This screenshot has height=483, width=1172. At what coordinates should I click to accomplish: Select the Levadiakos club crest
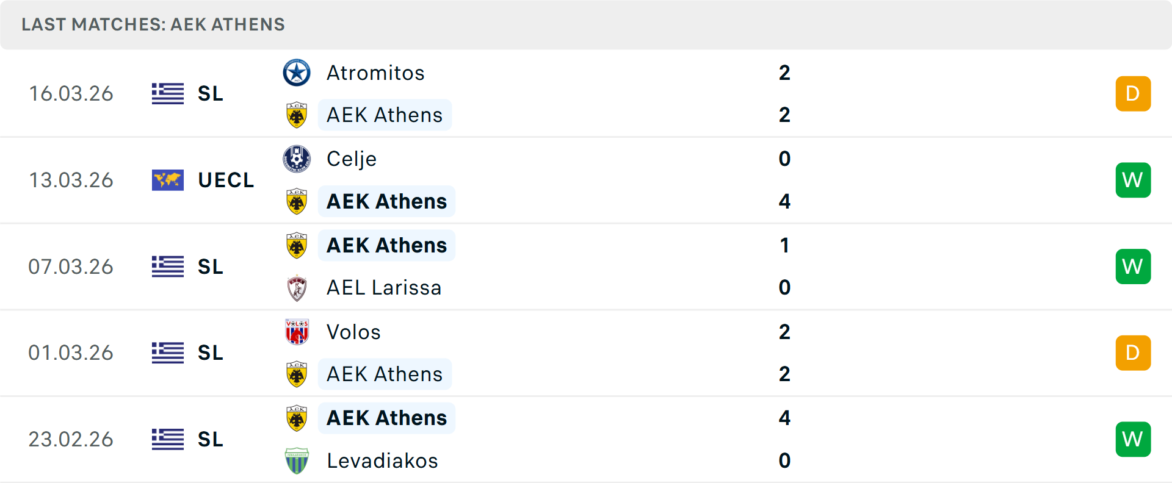(297, 461)
